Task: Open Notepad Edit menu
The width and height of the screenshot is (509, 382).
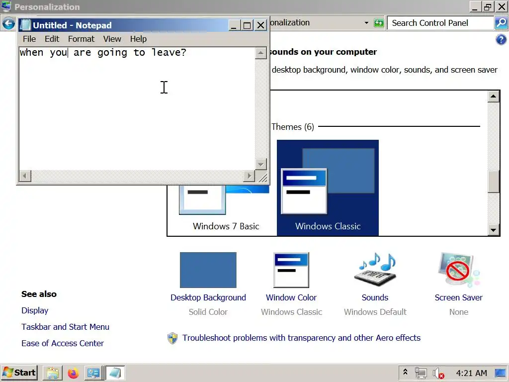Action: (x=52, y=39)
